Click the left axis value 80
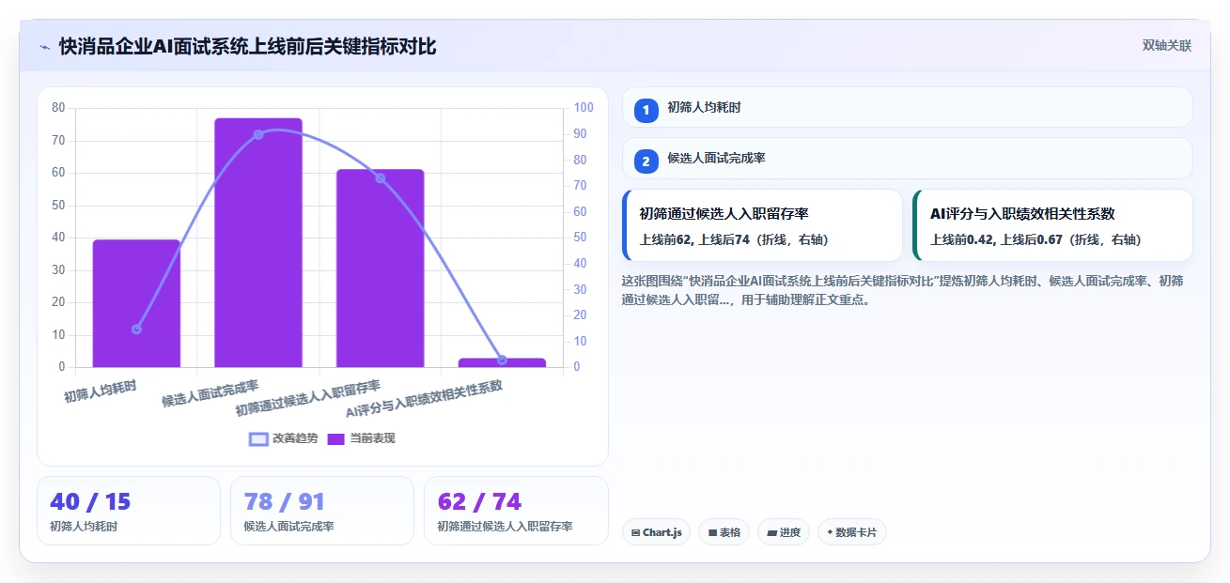 (x=58, y=108)
